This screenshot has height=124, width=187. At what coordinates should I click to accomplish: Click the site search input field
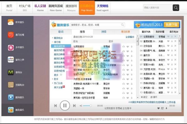point(158,8)
